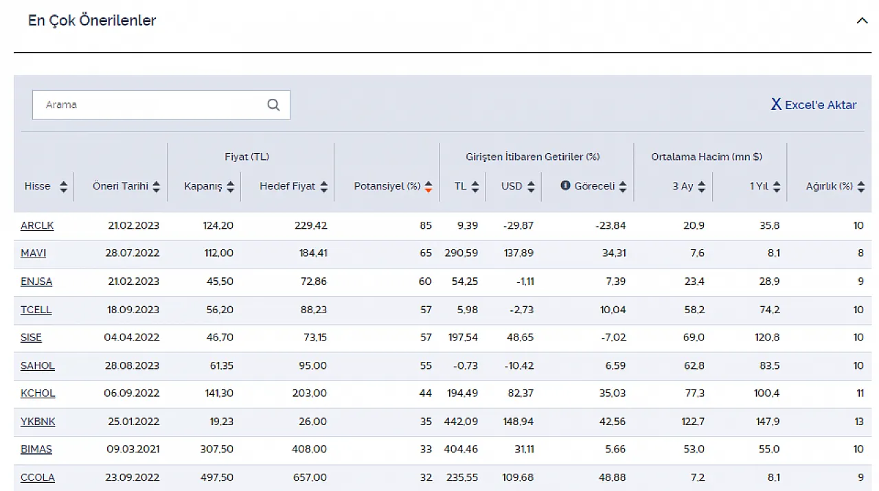Click CCOLA target price 657,00
This screenshot has height=491, width=879.
pyautogui.click(x=310, y=477)
